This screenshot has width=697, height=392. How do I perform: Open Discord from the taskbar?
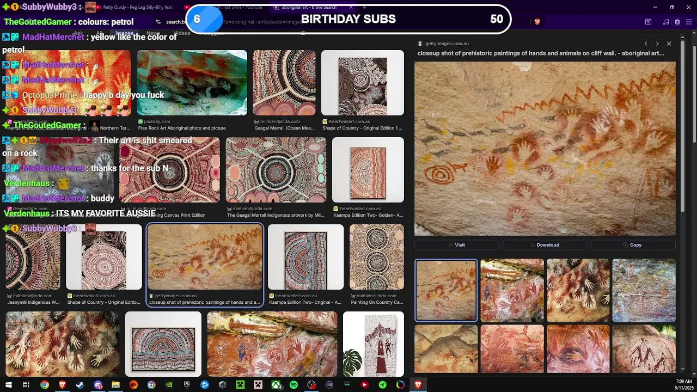tap(98, 385)
